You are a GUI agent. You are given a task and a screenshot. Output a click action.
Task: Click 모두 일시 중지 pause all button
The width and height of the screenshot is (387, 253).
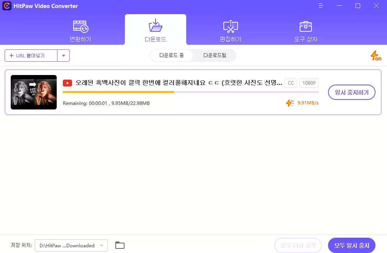[x=351, y=245]
